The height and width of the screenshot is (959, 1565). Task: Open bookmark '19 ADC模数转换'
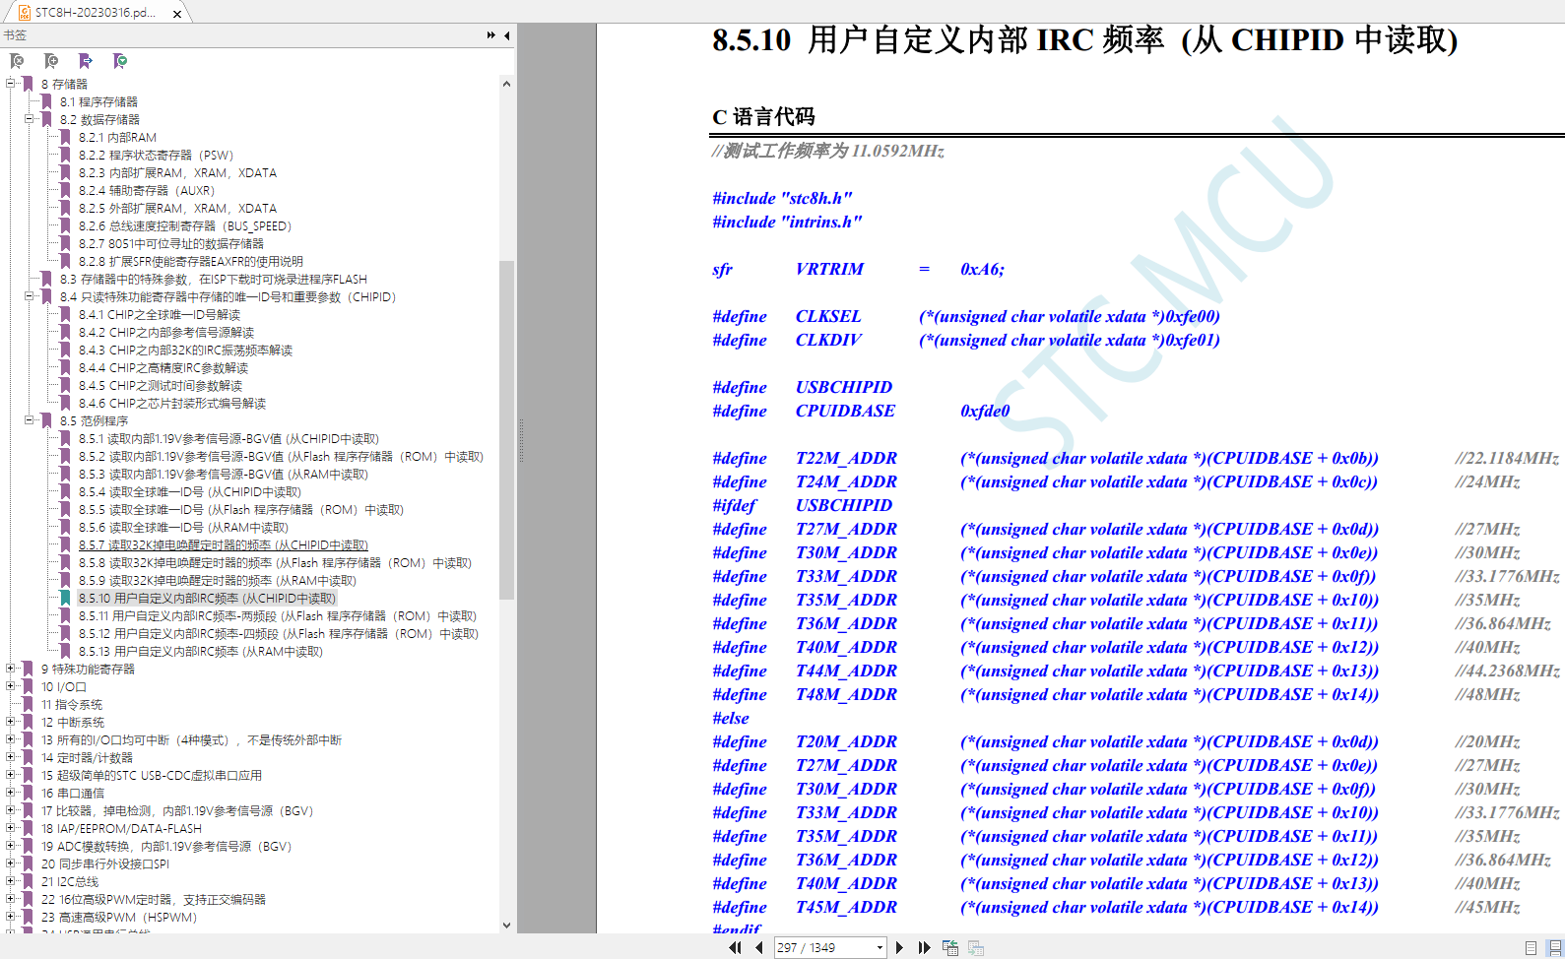pos(166,846)
